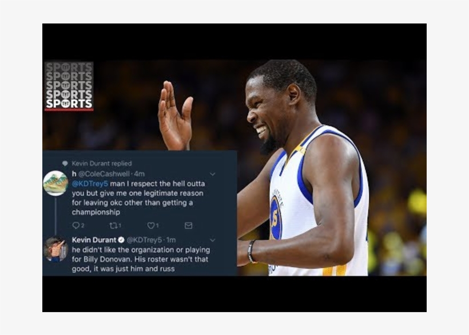The height and width of the screenshot is (335, 469).
Task: Click the like count '1'
Action: coord(157,226)
